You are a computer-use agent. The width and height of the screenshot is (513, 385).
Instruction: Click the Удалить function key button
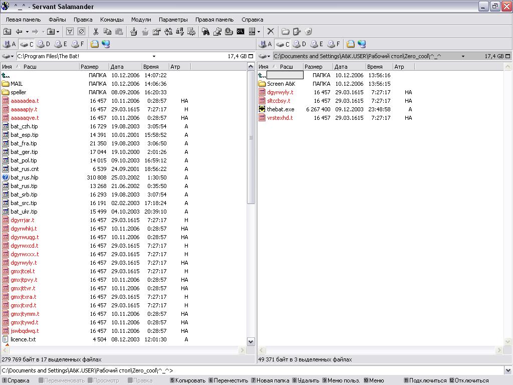click(x=306, y=380)
